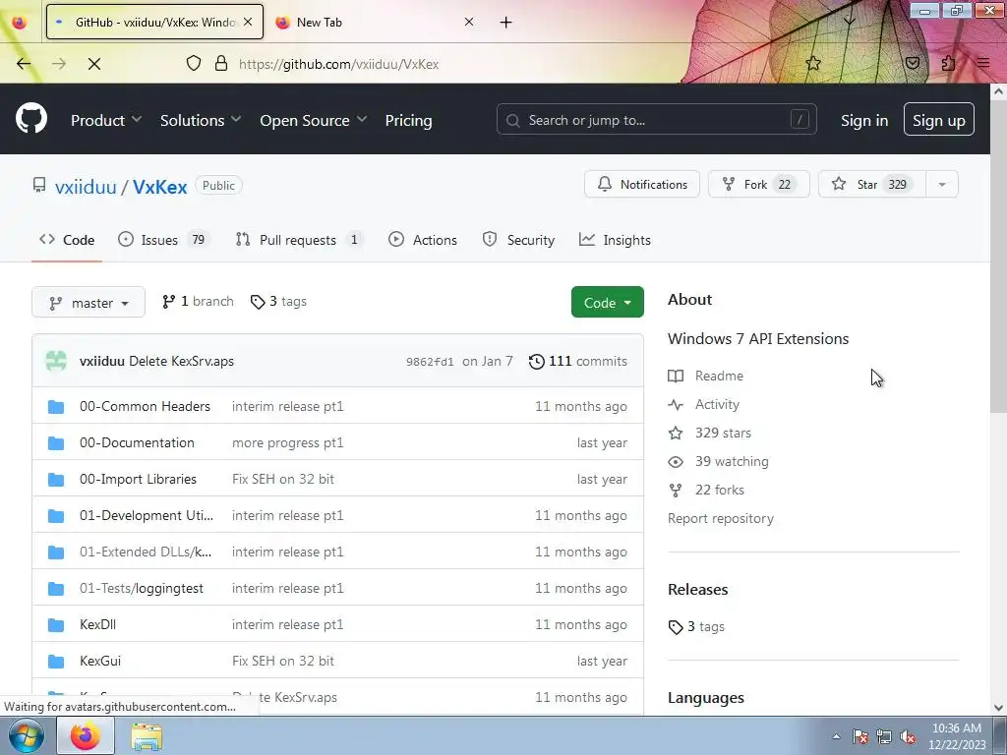Switch to the Issues tab
Viewport: 1007px width, 755px height.
click(x=164, y=240)
